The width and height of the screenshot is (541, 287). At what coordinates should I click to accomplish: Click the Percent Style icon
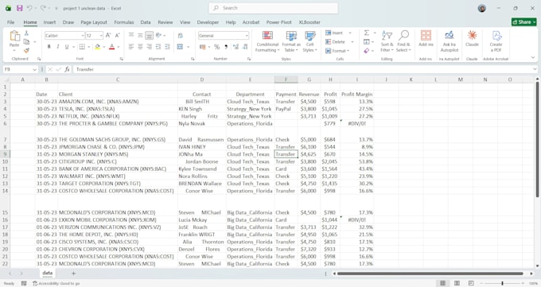pyautogui.click(x=216, y=47)
